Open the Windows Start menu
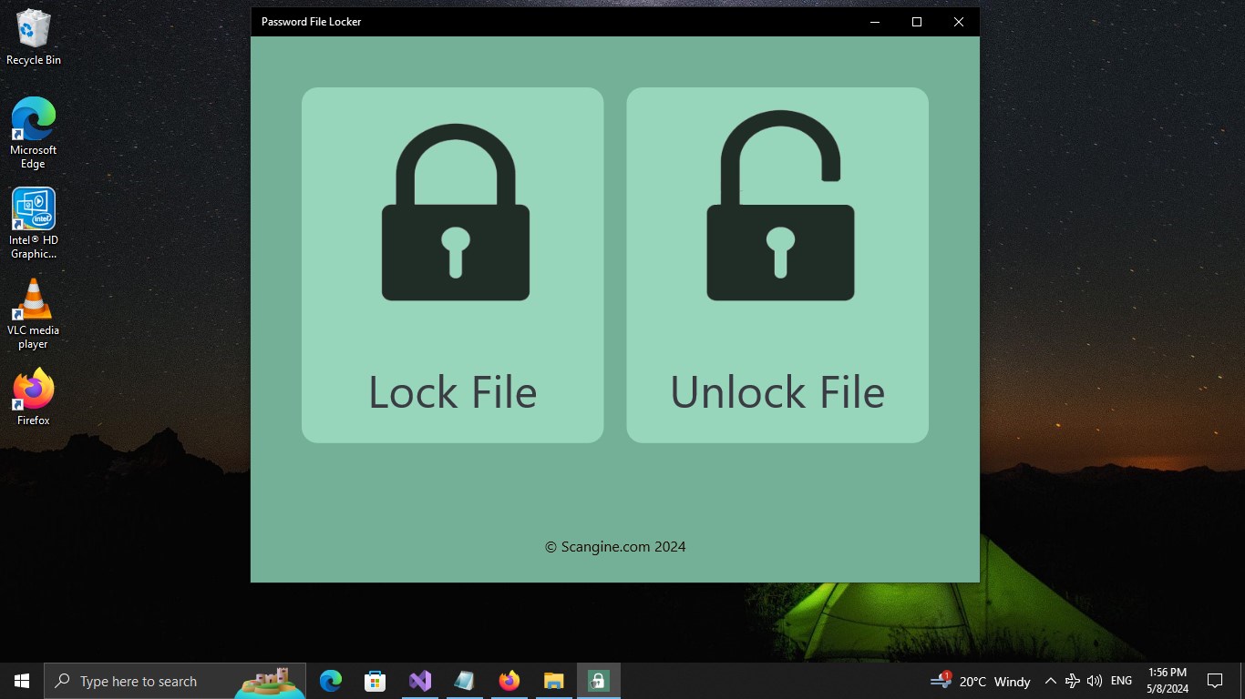The height and width of the screenshot is (699, 1245). tap(21, 680)
